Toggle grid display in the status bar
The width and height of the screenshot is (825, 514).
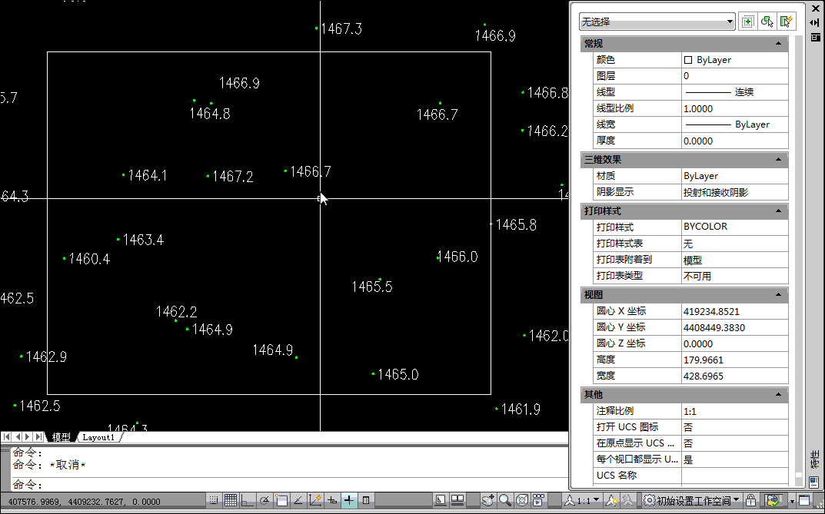pos(231,499)
